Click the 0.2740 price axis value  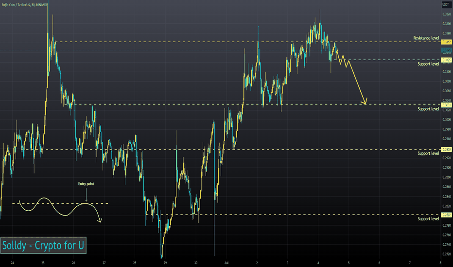[x=446, y=245]
